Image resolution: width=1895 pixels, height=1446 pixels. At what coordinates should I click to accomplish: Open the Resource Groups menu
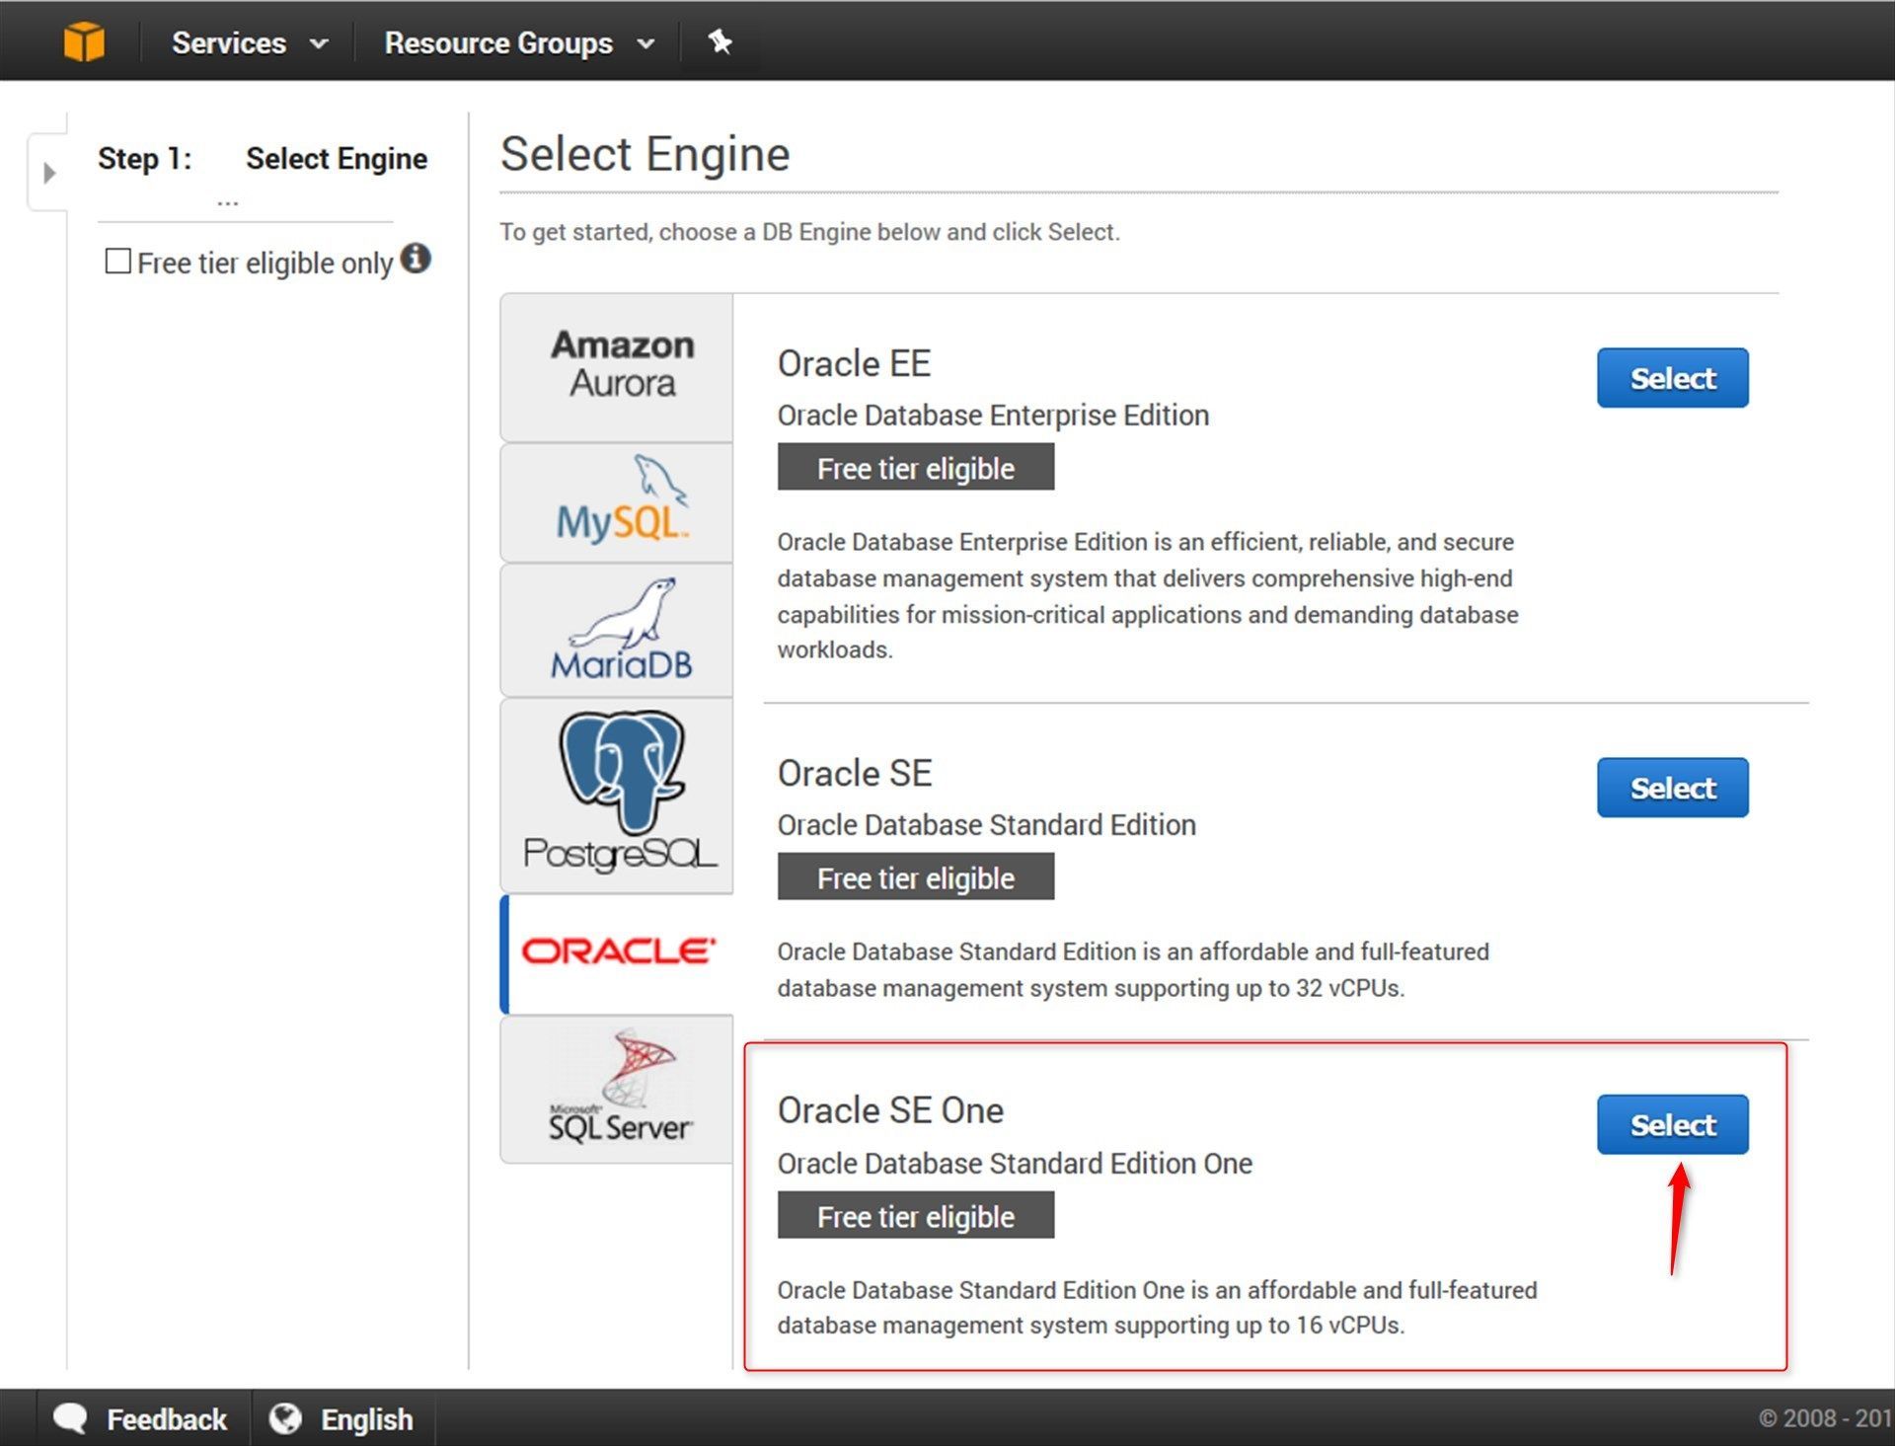[498, 43]
